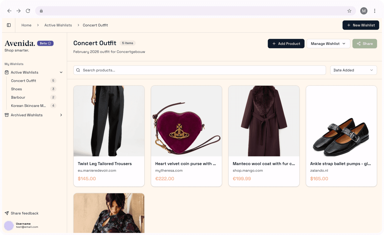Image resolution: width=384 pixels, height=235 pixels.
Task: Click the search magnifier icon
Action: [78, 70]
